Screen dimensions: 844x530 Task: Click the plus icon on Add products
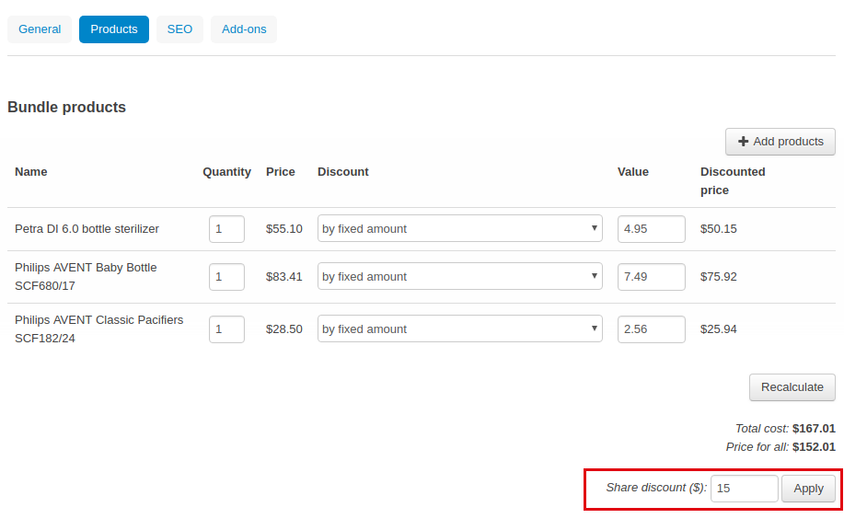click(744, 142)
